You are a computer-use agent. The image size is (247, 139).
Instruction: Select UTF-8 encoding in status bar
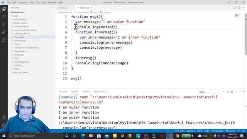[x=200, y=131]
